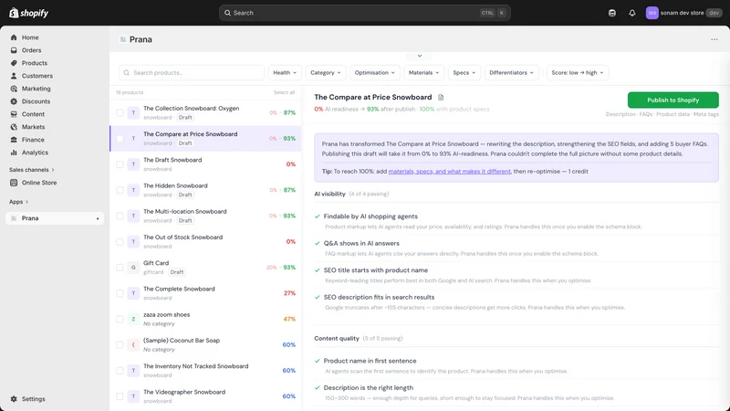Open the Health filter dropdown
This screenshot has width=730, height=411.
[x=285, y=73]
